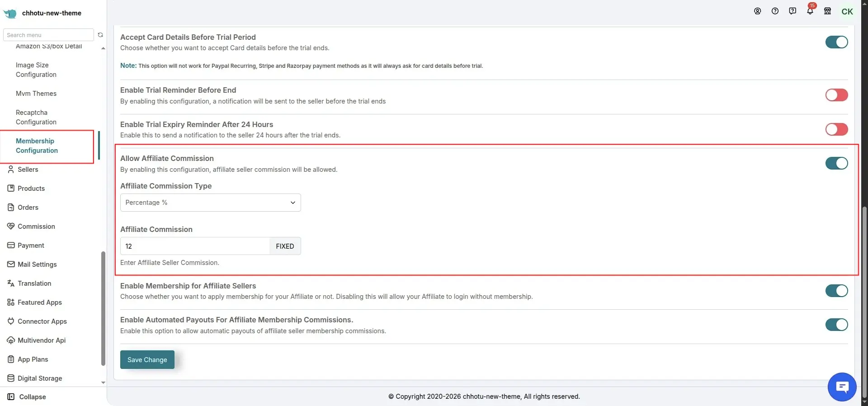The width and height of the screenshot is (868, 406).
Task: Open Translation in sidebar
Action: tap(34, 283)
